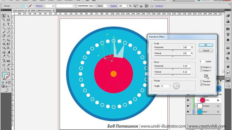
Task: Enable the Random checkbox
Action: pos(201,81)
